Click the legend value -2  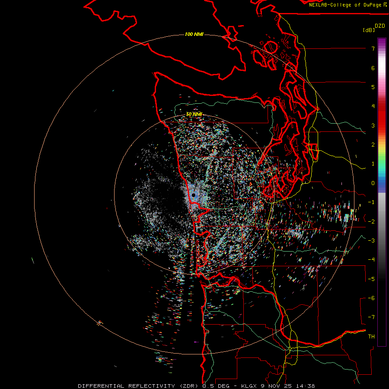pos(371,222)
